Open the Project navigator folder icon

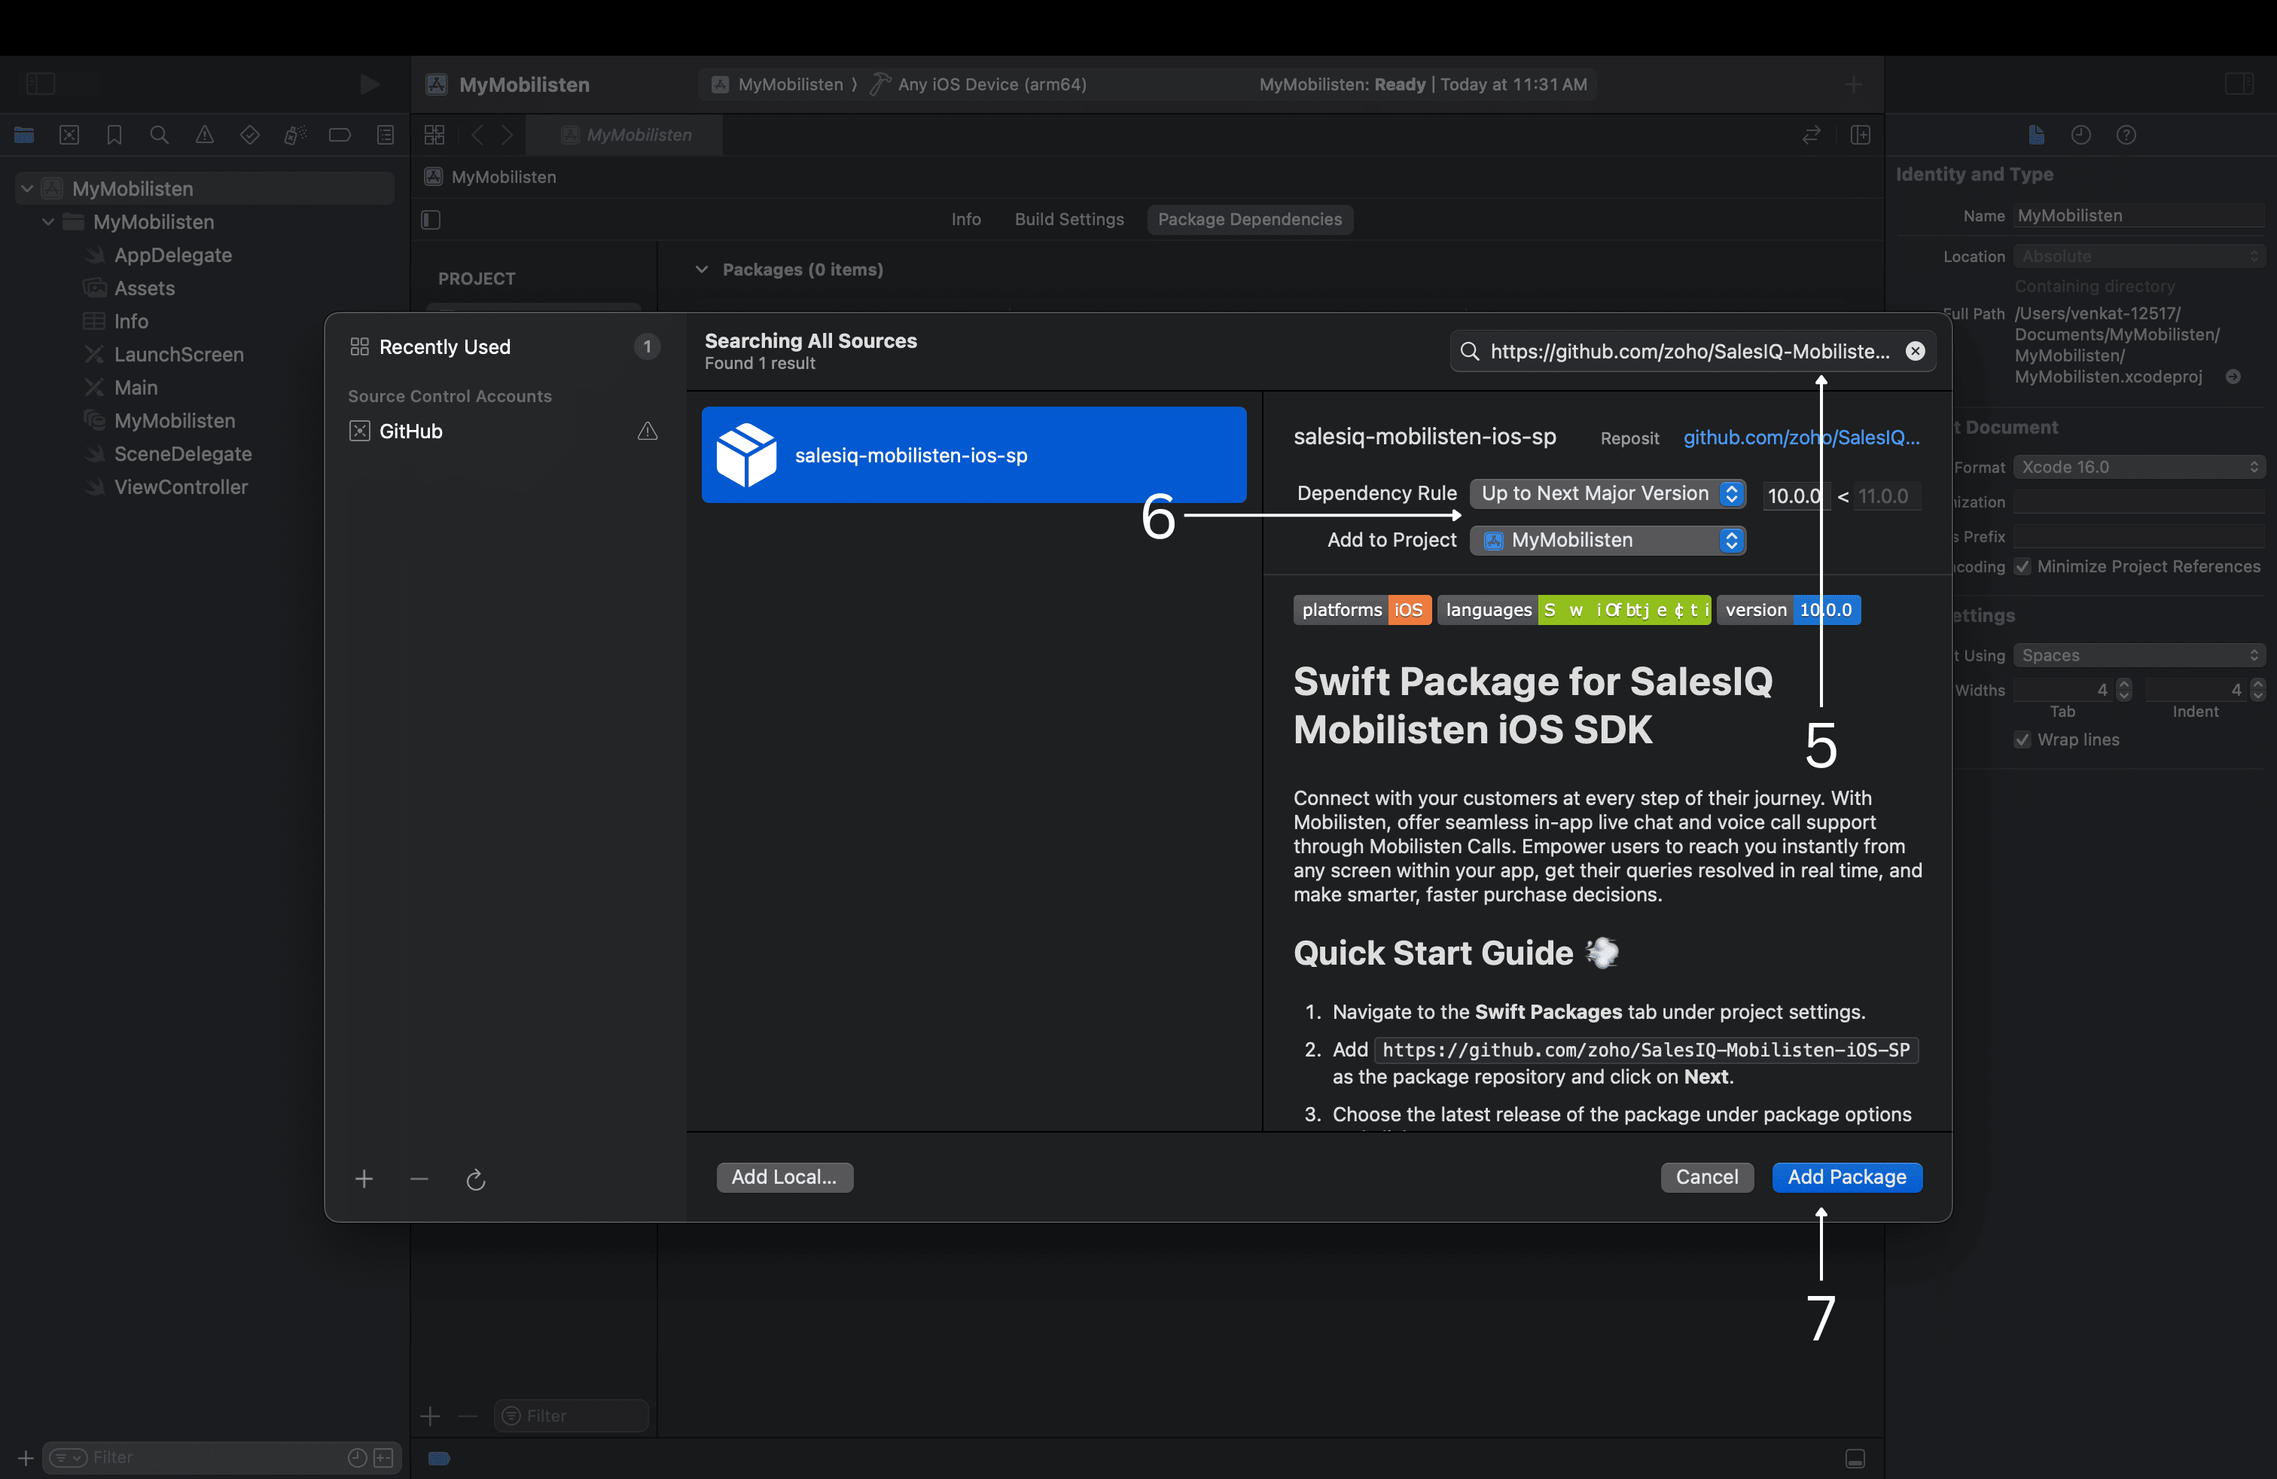[24, 135]
